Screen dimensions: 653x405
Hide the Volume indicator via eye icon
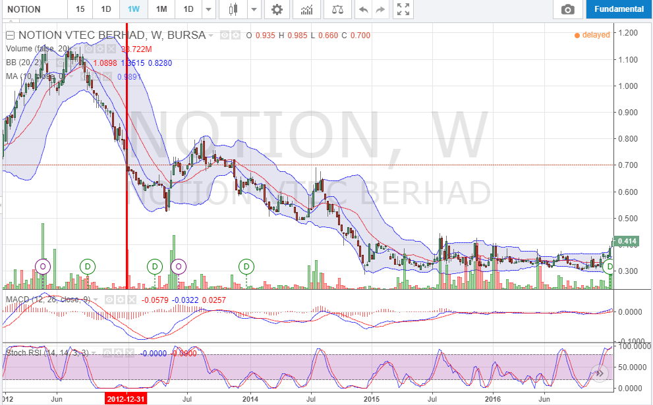click(x=89, y=49)
